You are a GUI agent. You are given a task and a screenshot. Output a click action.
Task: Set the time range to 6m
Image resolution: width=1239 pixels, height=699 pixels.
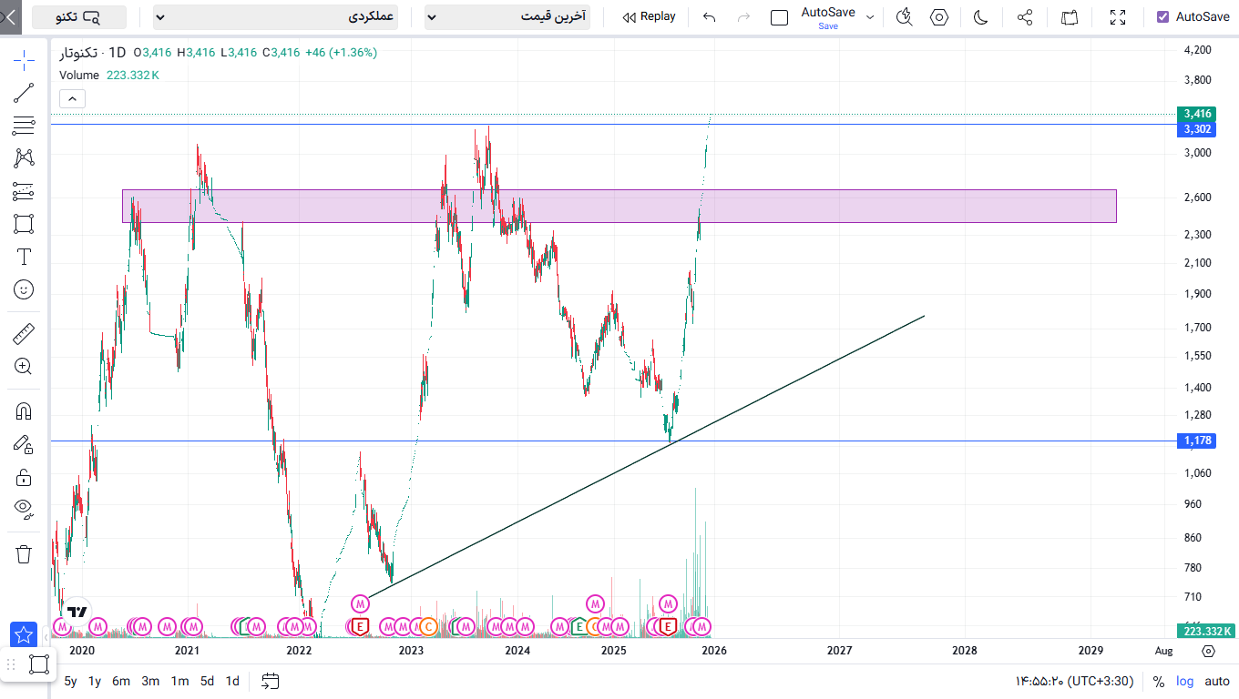coord(121,681)
